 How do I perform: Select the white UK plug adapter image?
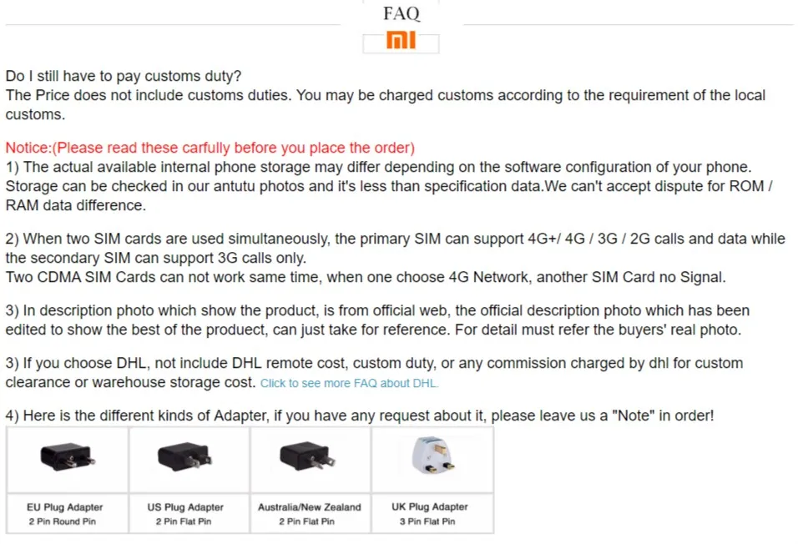(433, 455)
